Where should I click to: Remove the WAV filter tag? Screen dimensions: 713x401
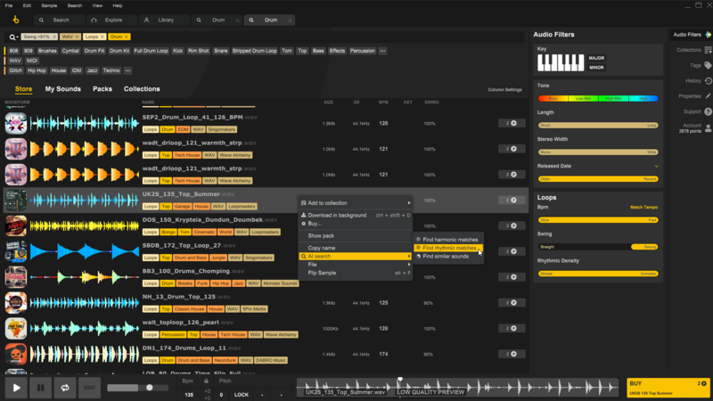tap(77, 37)
